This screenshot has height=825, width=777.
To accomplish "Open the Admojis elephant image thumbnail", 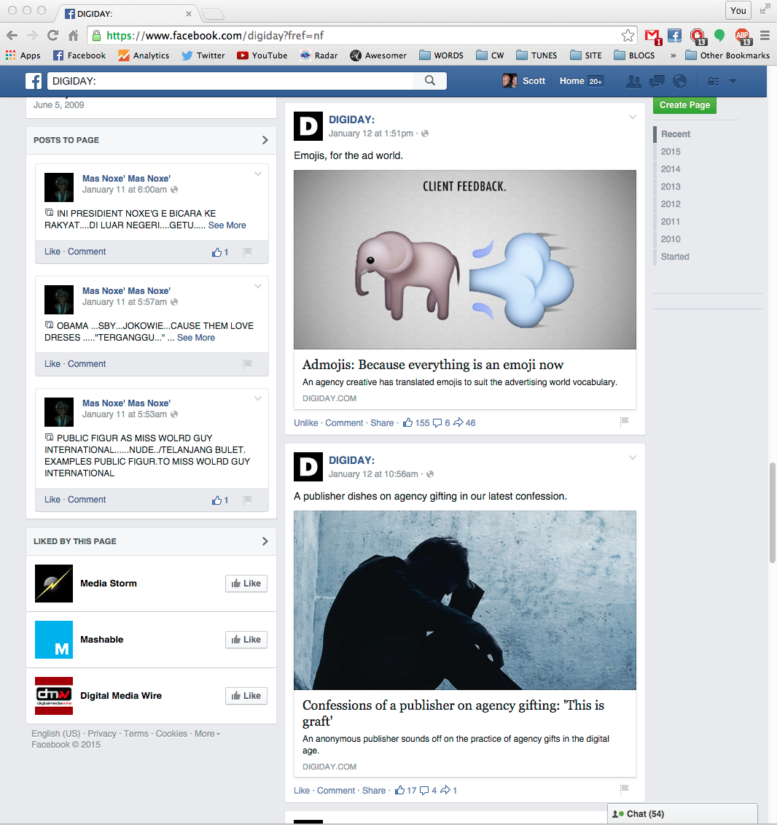I will [465, 260].
